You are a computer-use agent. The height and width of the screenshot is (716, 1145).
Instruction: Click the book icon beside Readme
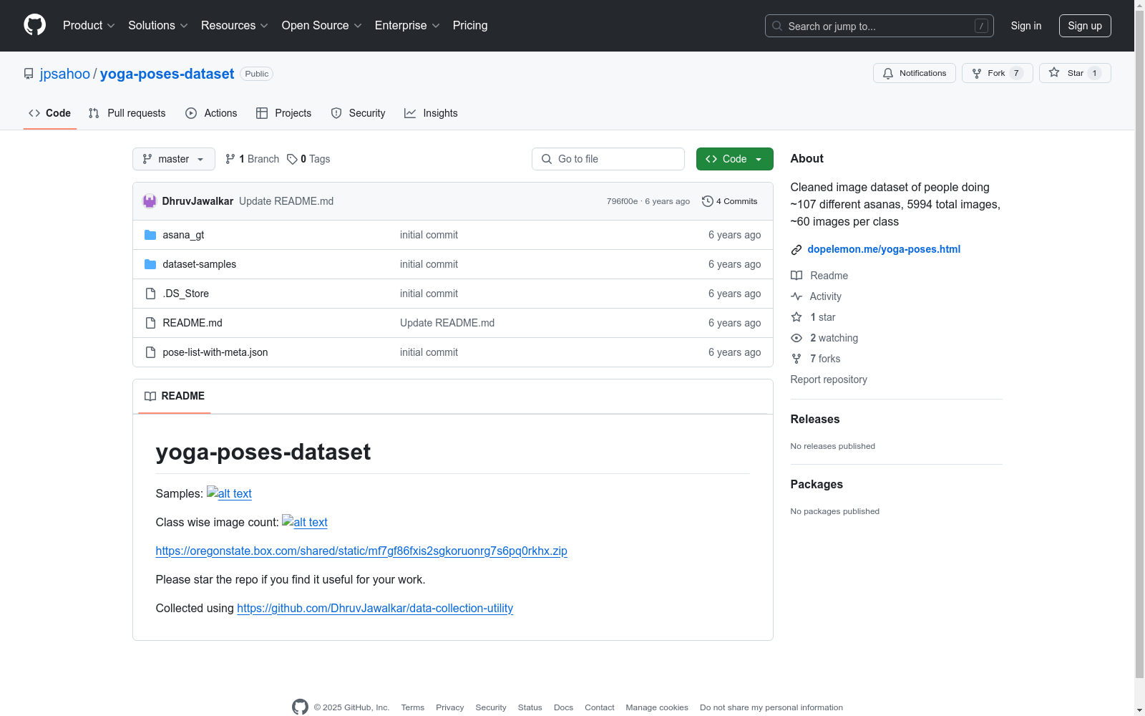pos(796,276)
